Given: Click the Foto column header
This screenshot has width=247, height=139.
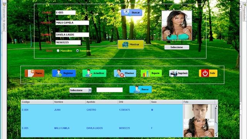Looking at the screenshot, I should click(x=199, y=102).
